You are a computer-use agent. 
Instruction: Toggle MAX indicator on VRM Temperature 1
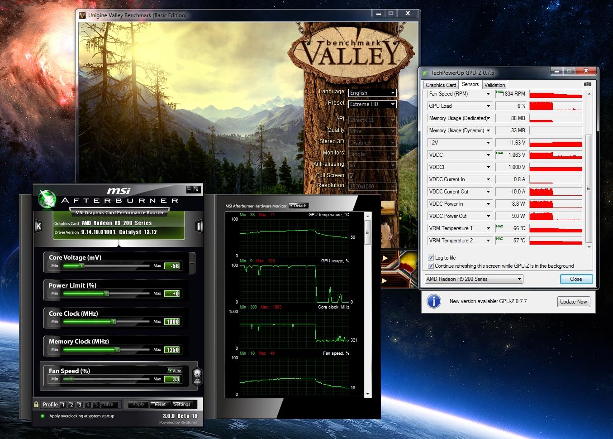(x=499, y=226)
